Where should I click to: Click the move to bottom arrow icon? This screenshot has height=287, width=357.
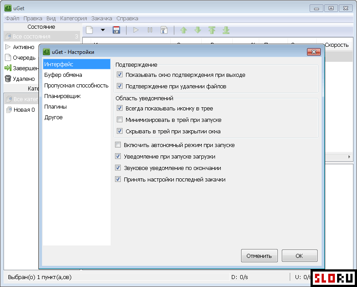pyautogui.click(x=226, y=30)
